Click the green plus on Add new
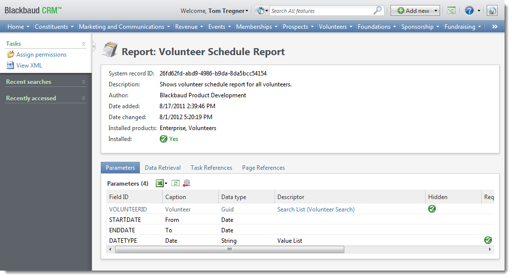Image resolution: width=512 pixels, height=278 pixels. pos(401,10)
